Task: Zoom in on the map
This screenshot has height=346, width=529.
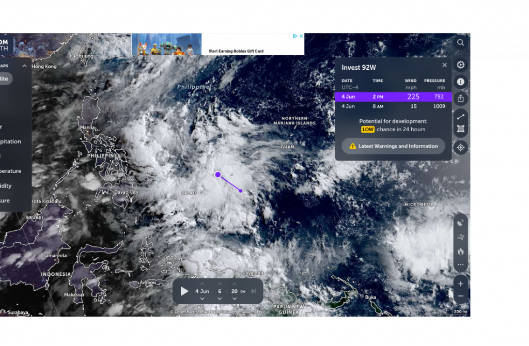Action: [460, 284]
